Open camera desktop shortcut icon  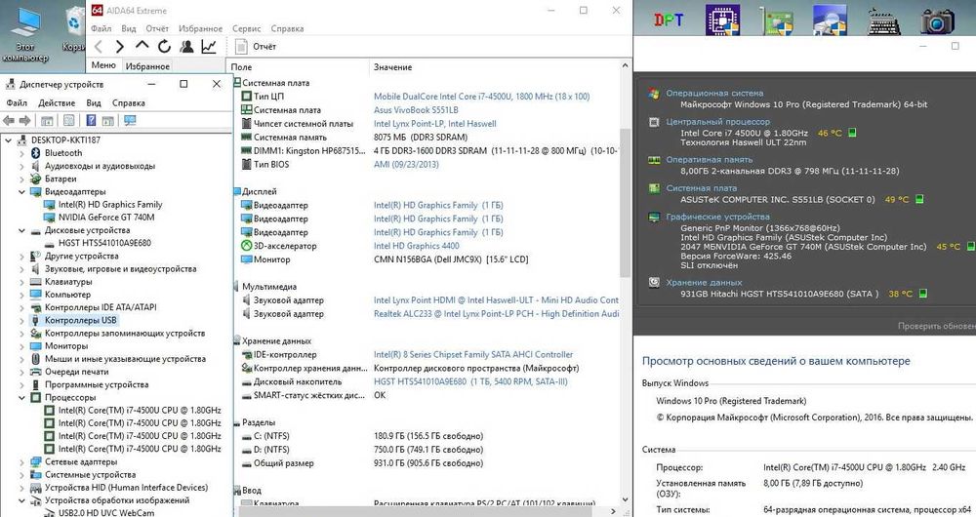coord(937,21)
